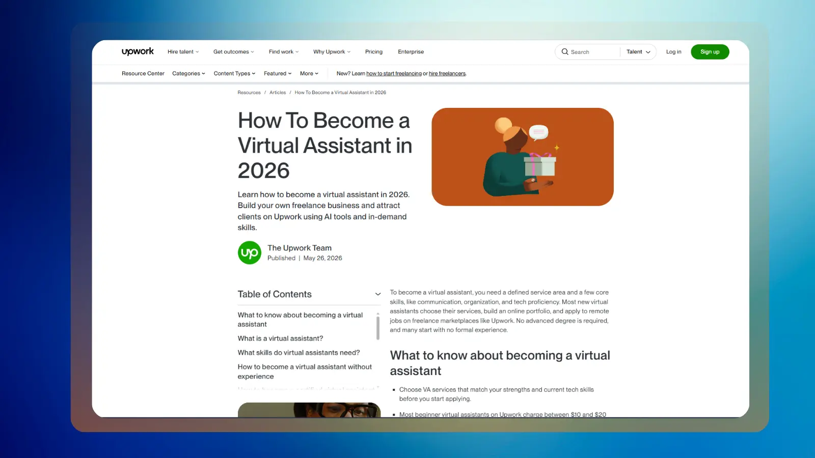The height and width of the screenshot is (458, 815).
Task: Click the green Upwork Team avatar
Action: 250,252
